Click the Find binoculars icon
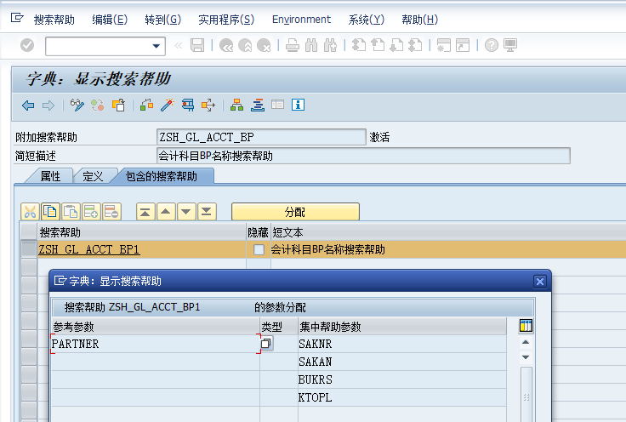 311,45
